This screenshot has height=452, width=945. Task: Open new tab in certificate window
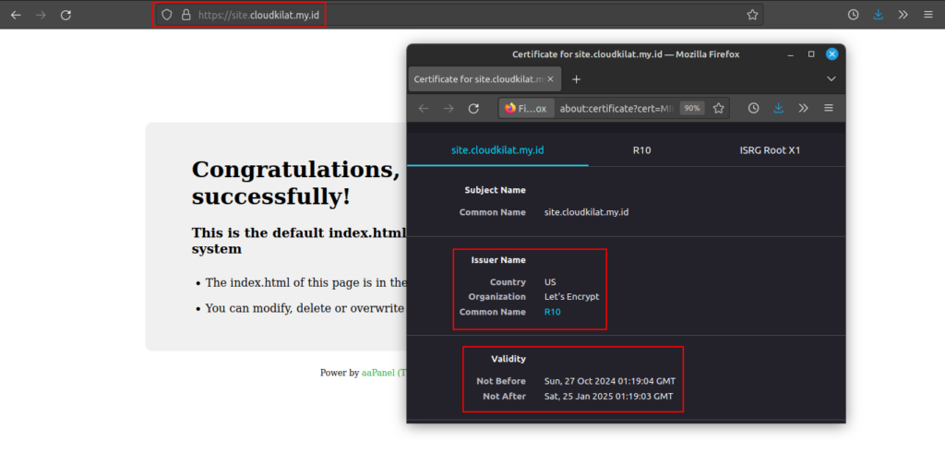click(577, 79)
